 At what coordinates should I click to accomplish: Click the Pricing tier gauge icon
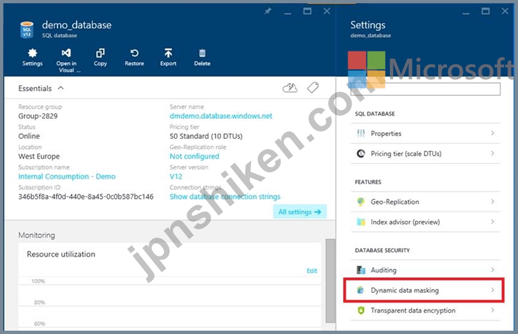click(x=361, y=154)
